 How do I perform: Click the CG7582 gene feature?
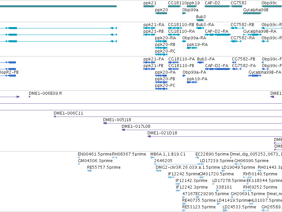[237, 6]
